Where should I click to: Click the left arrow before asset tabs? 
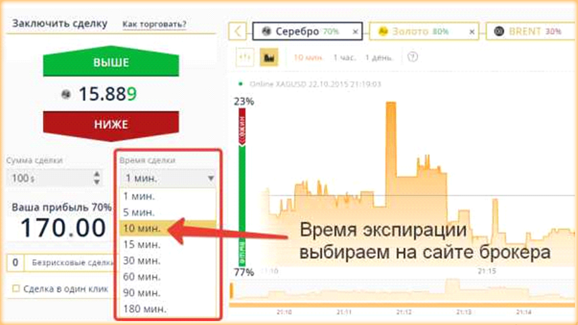[238, 32]
